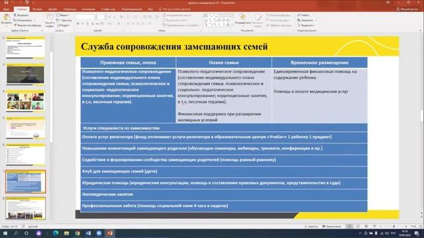
Task: Click table header 'Новая семья'
Action: point(224,63)
